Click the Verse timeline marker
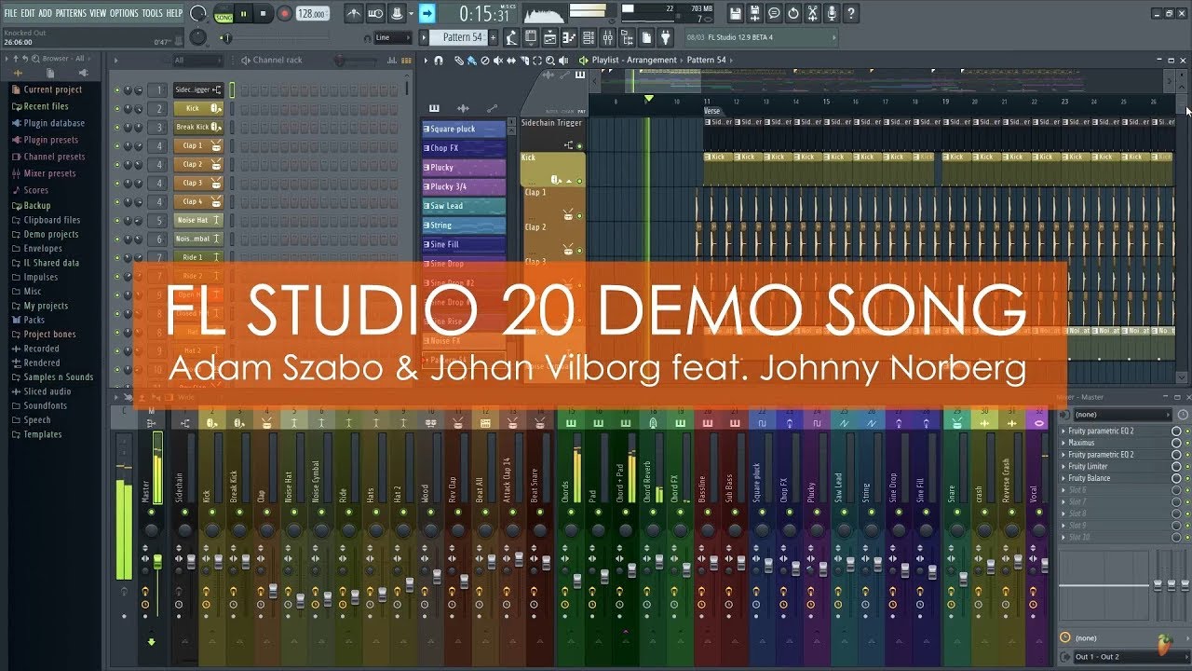1192x671 pixels. pos(712,111)
